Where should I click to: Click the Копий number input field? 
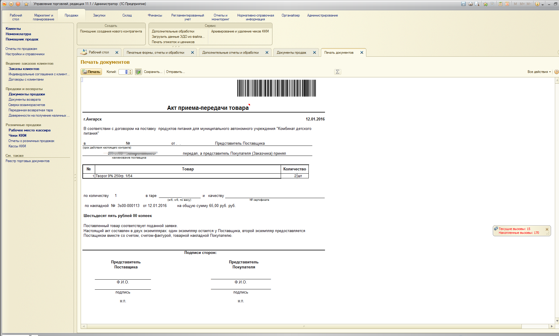123,72
